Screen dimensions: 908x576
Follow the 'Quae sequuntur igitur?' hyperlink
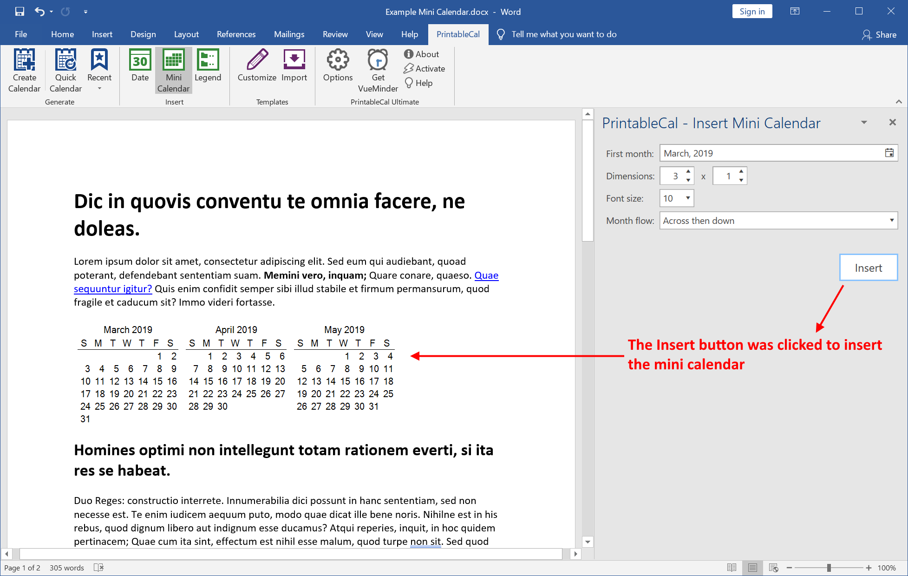click(113, 289)
